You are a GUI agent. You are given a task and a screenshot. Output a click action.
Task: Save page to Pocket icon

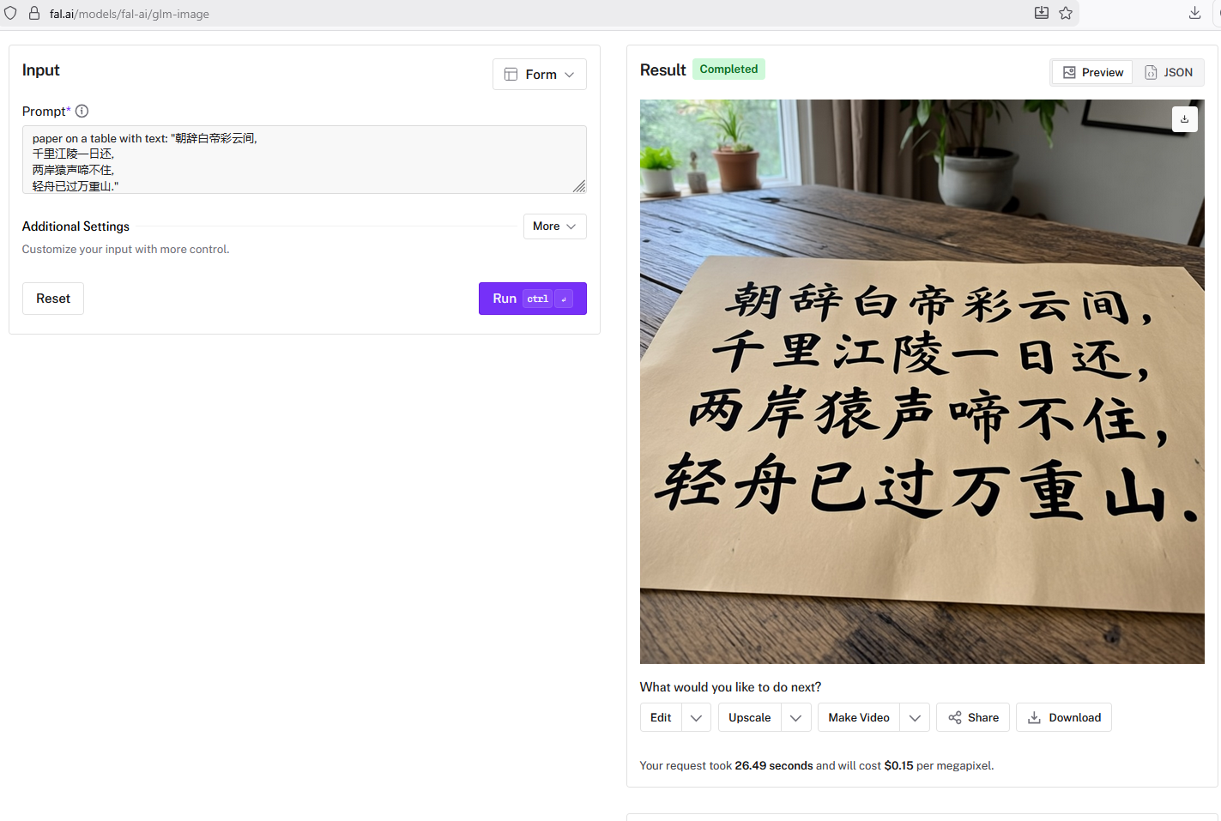[1042, 13]
